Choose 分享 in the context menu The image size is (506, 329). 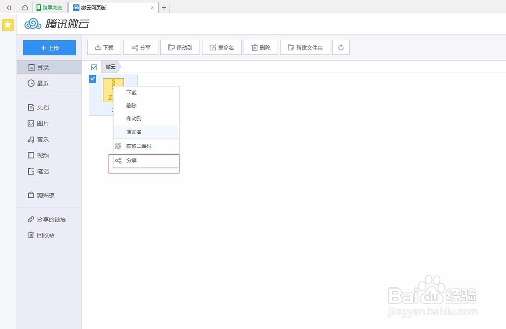(146, 160)
